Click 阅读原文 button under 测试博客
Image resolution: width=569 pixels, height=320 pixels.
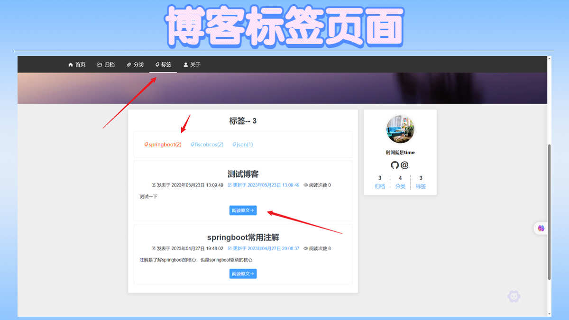[x=243, y=210]
